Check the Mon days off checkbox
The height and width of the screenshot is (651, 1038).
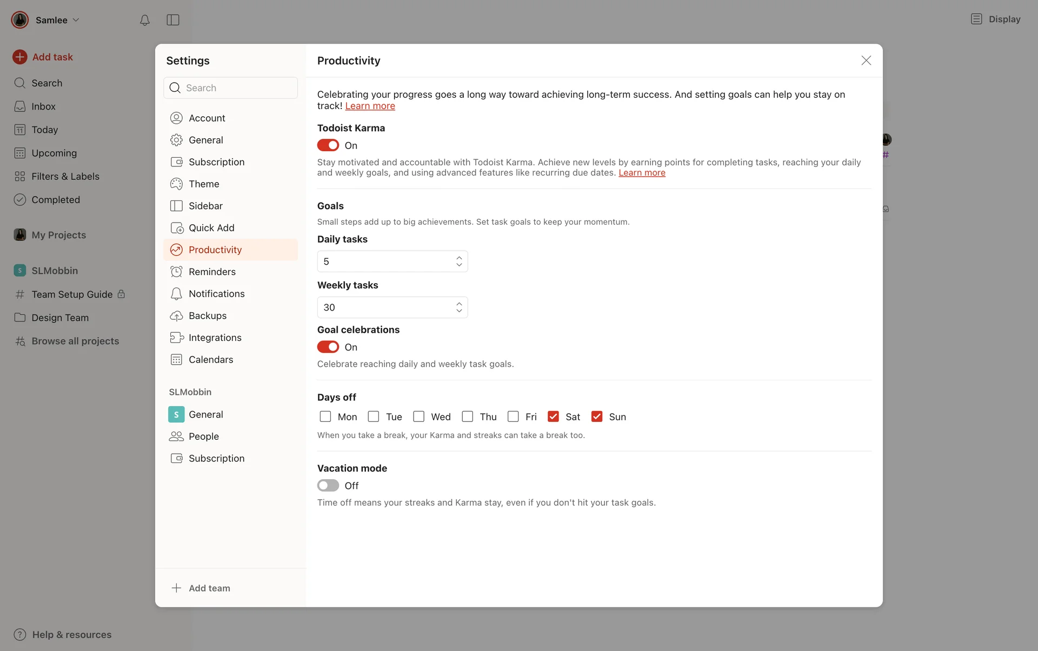pyautogui.click(x=325, y=417)
